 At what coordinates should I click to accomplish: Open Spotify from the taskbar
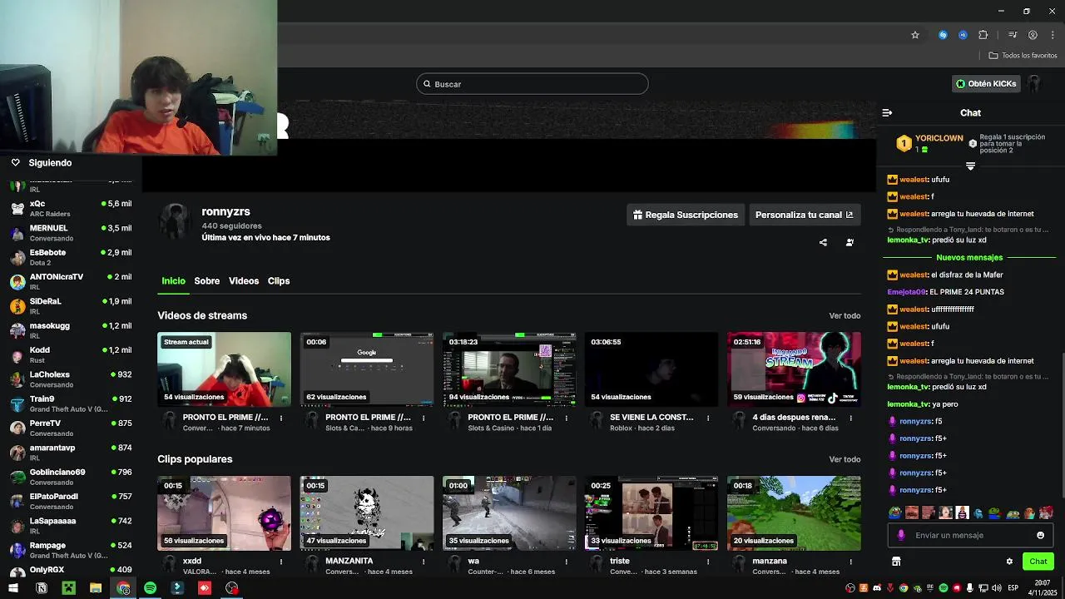[150, 588]
